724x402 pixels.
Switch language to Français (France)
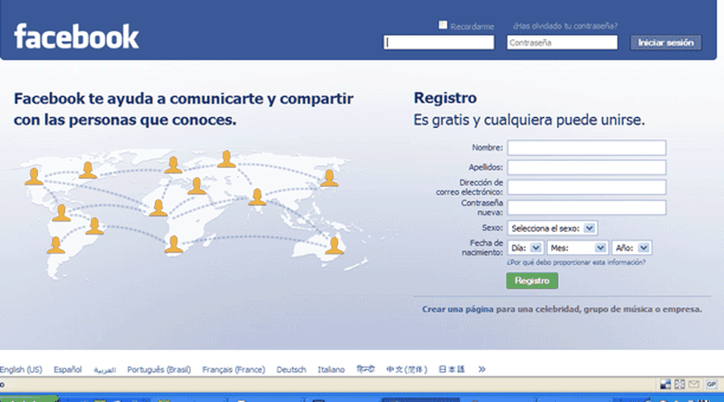click(234, 369)
